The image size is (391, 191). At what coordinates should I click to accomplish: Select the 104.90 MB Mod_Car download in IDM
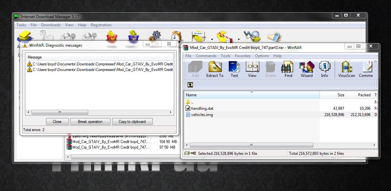pyautogui.click(x=122, y=142)
